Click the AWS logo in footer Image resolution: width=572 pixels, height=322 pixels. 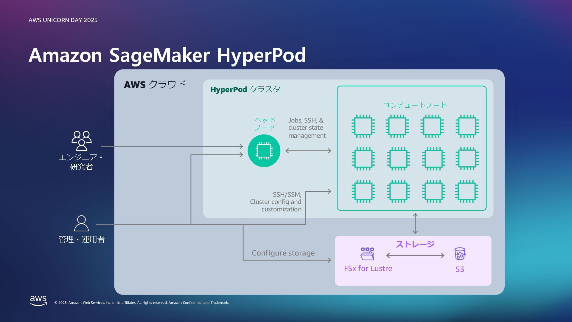click(x=38, y=301)
